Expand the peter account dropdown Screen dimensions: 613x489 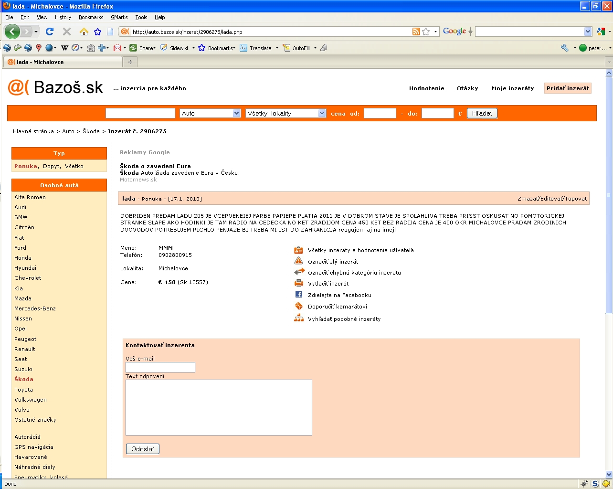tap(610, 48)
